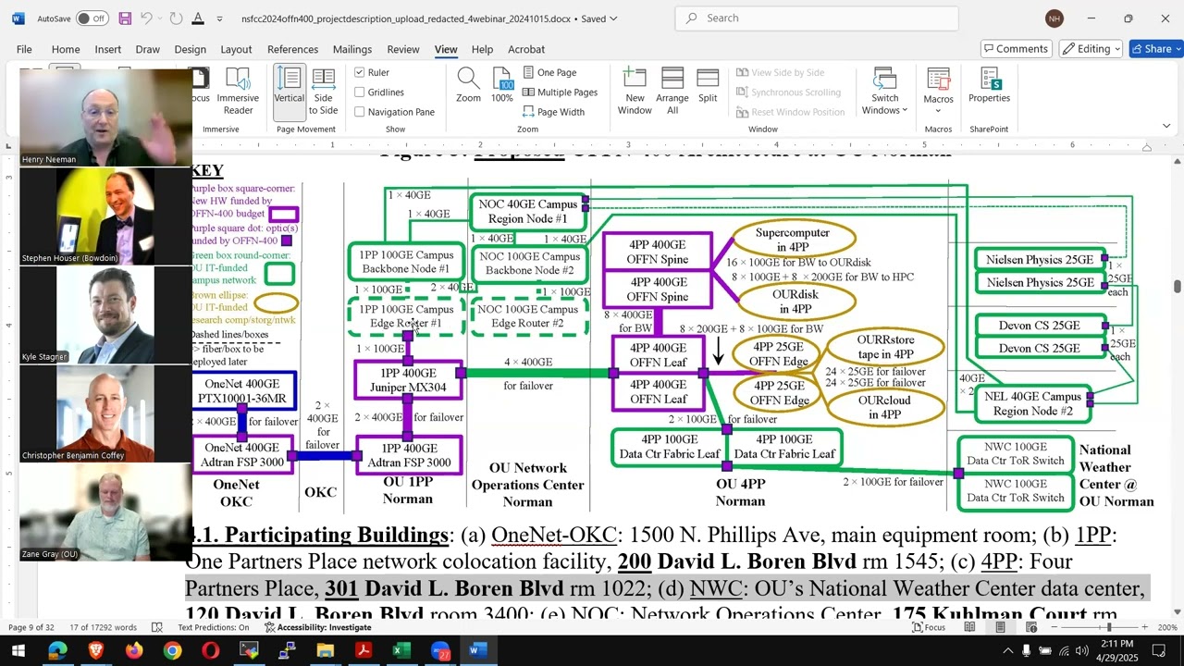Enable the Navigation Pane checkbox

pyautogui.click(x=360, y=112)
